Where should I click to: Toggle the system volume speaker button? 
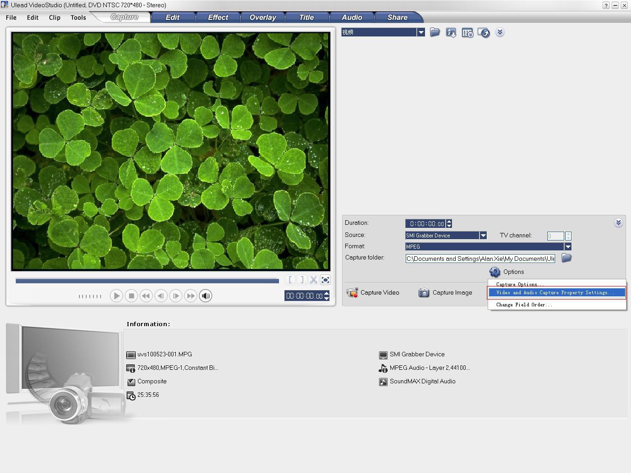206,296
